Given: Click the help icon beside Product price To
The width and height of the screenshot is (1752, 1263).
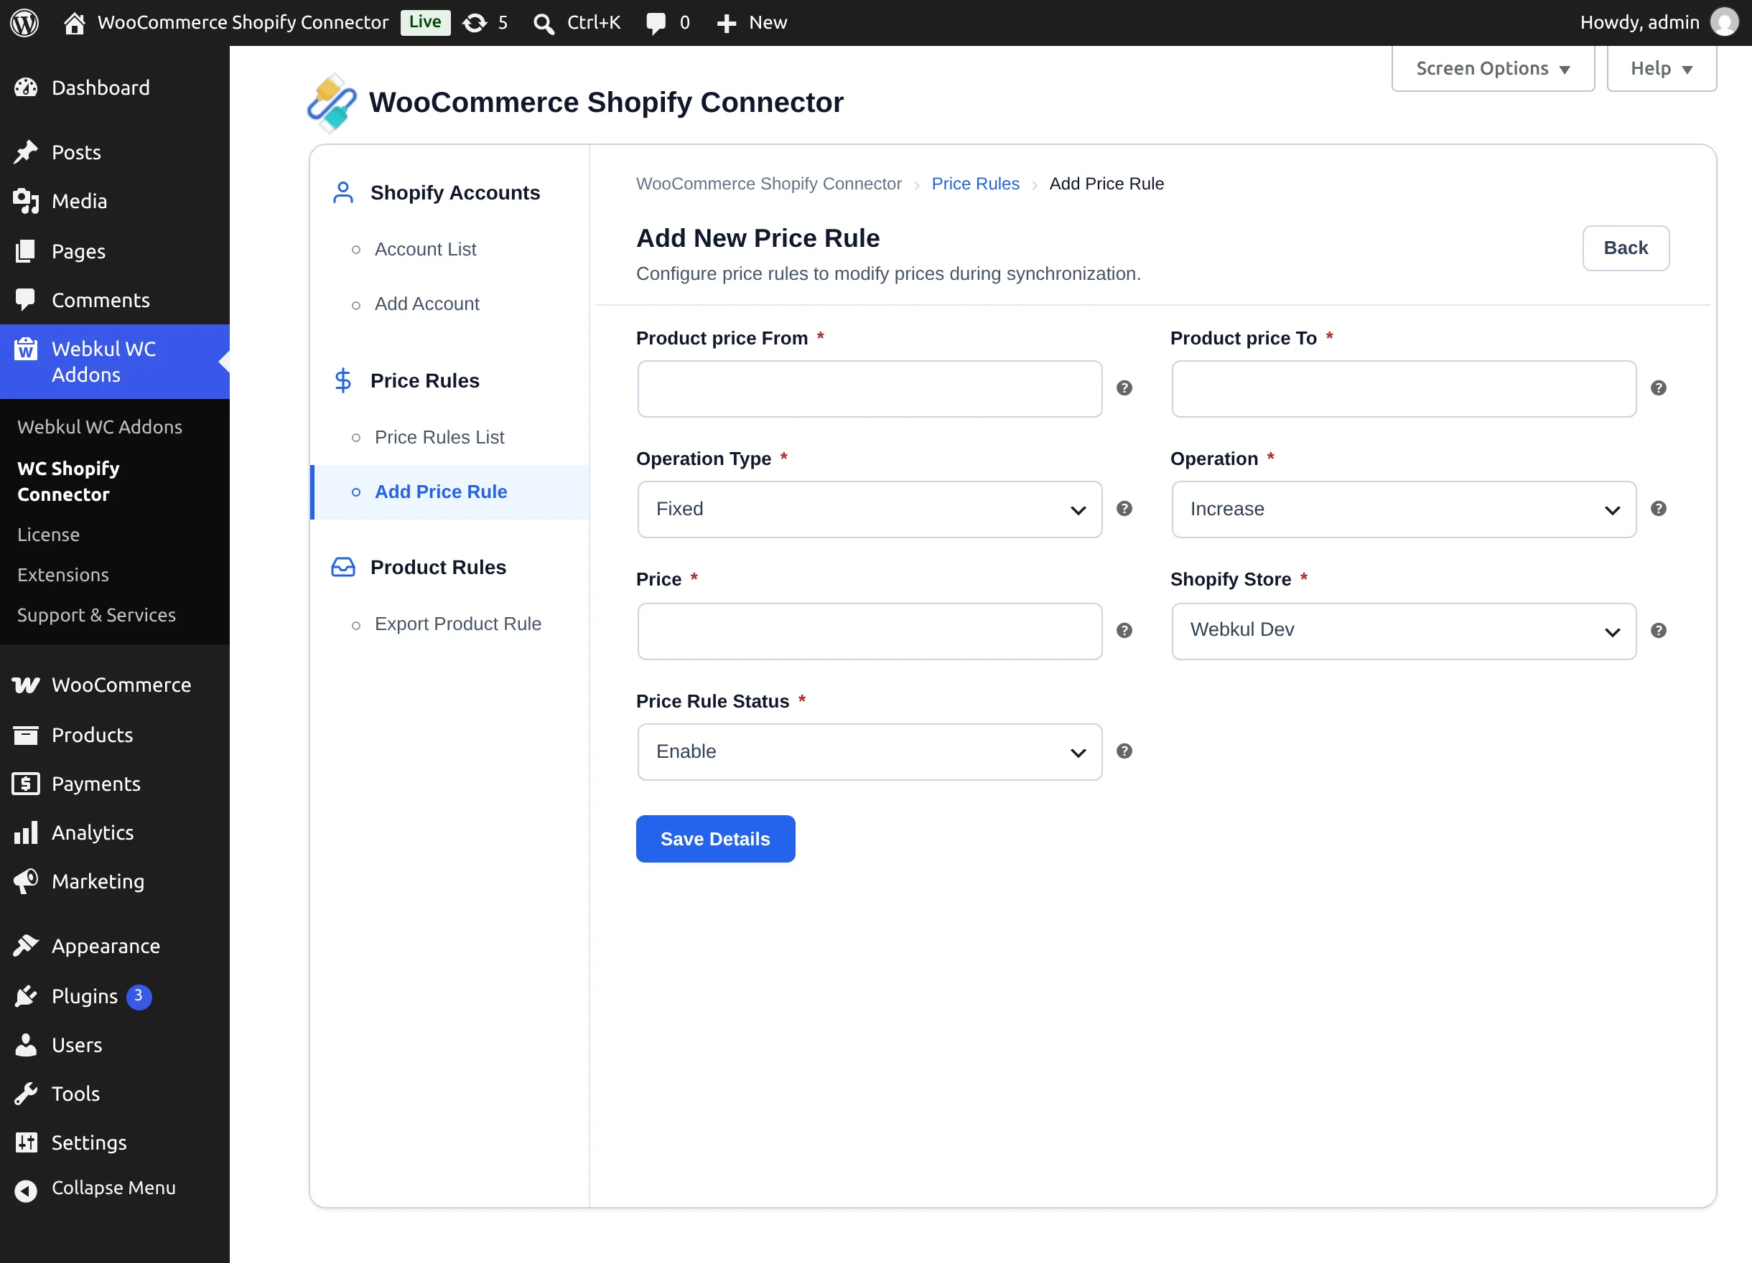Looking at the screenshot, I should click(1658, 388).
